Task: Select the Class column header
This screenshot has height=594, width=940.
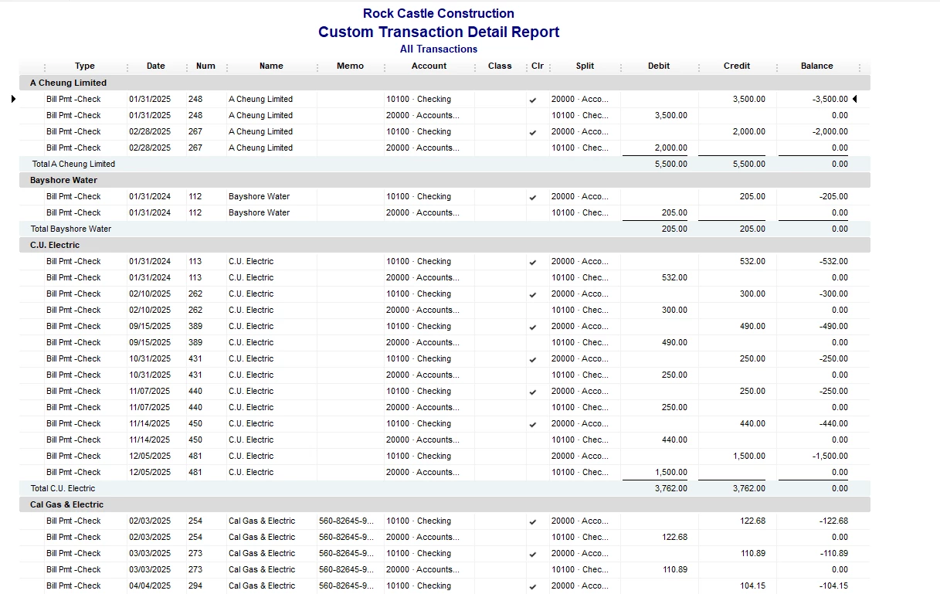Action: tap(500, 66)
